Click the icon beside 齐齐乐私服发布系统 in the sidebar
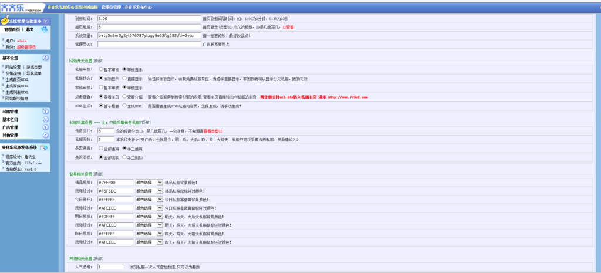 tap(45, 148)
